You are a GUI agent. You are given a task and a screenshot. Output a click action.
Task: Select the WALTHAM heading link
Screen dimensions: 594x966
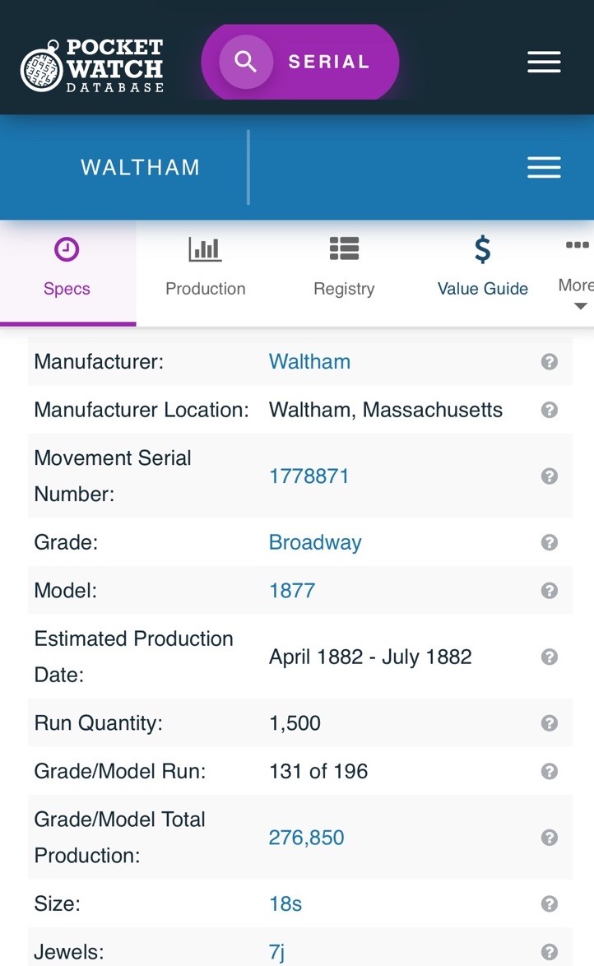[140, 168]
